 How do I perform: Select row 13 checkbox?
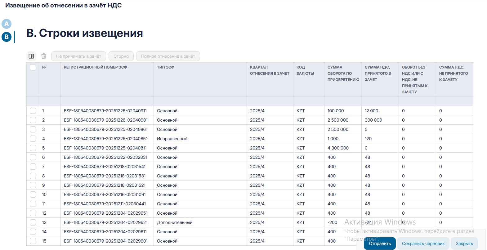(x=33, y=222)
